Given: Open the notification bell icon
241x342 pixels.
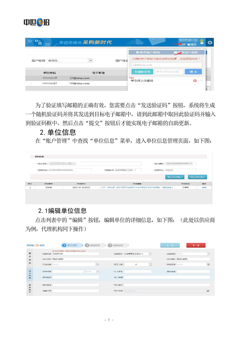Looking at the screenshot, I should coord(202,42).
